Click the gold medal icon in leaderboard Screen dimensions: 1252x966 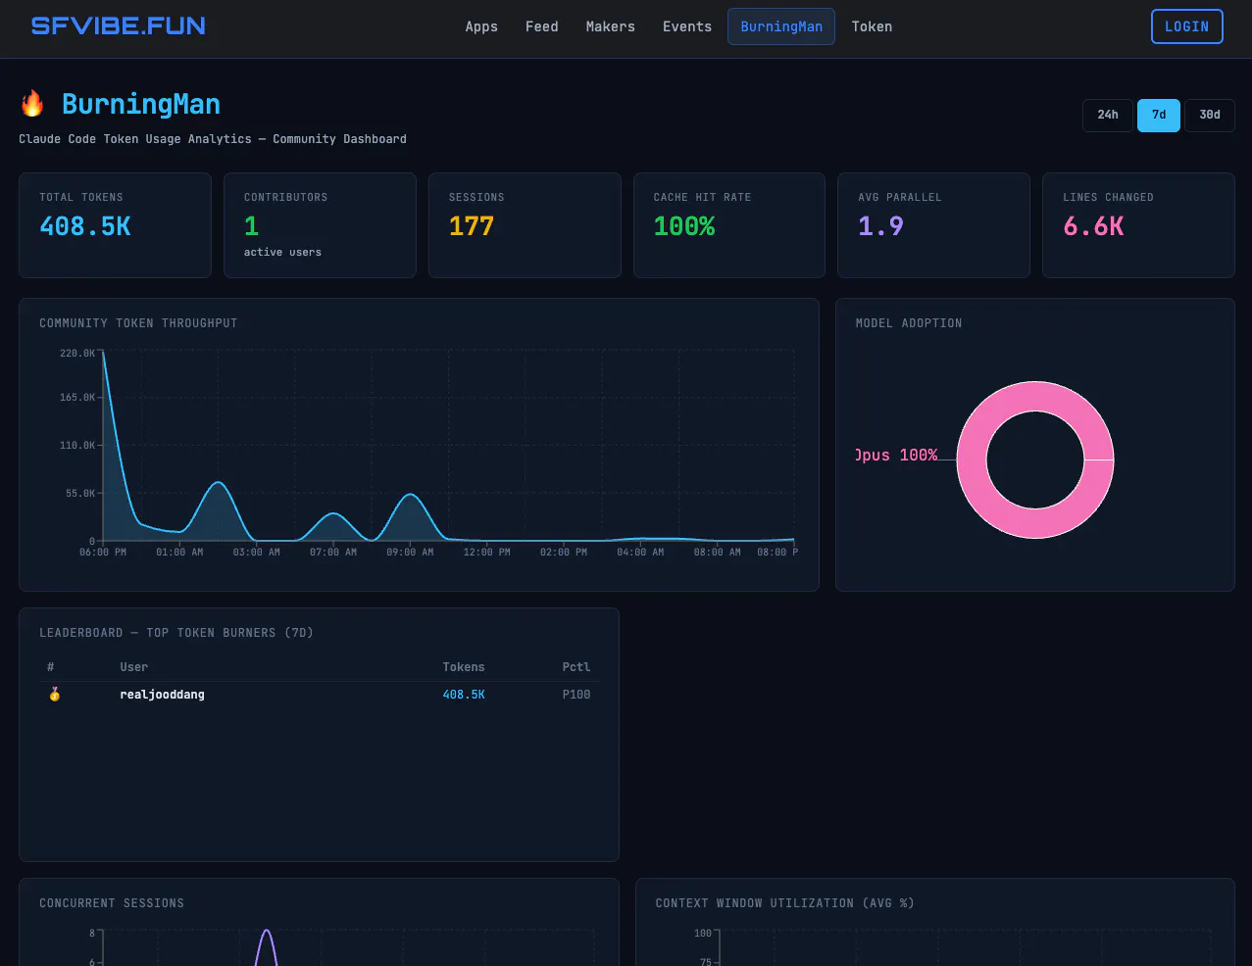[x=55, y=694]
